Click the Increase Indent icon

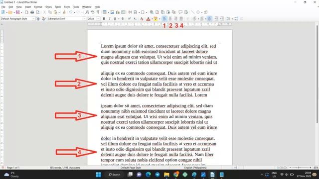tap(216, 19)
